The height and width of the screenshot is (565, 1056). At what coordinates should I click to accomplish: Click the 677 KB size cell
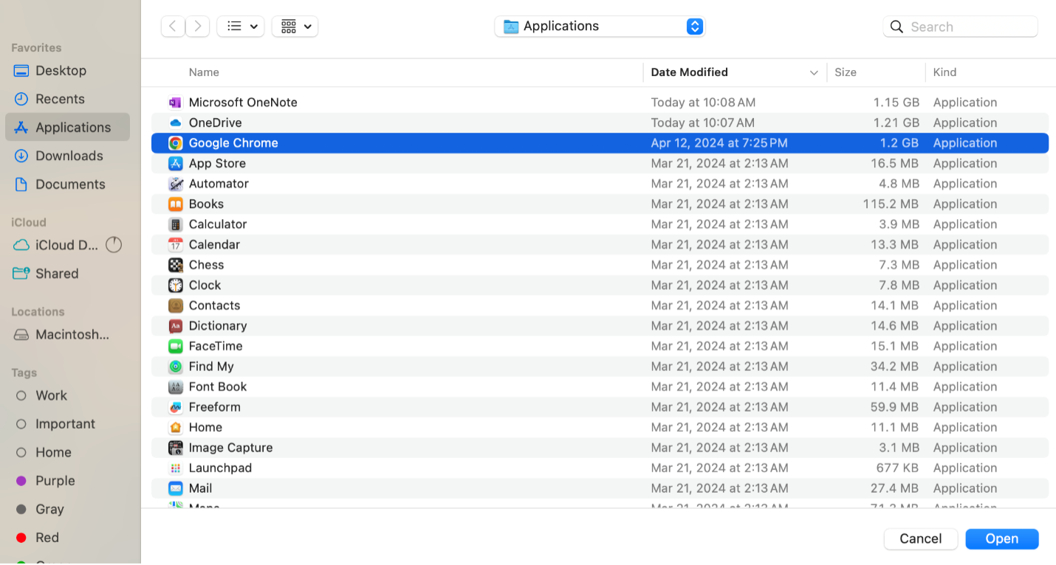pyautogui.click(x=897, y=468)
